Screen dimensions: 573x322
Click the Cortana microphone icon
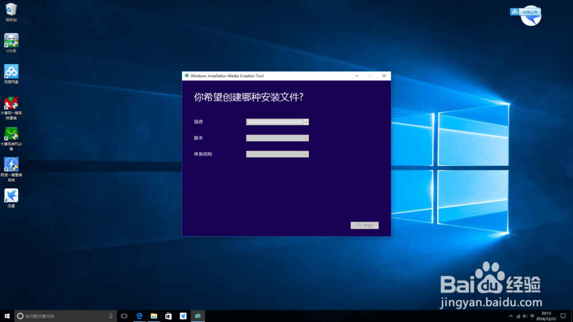pyautogui.click(x=111, y=316)
